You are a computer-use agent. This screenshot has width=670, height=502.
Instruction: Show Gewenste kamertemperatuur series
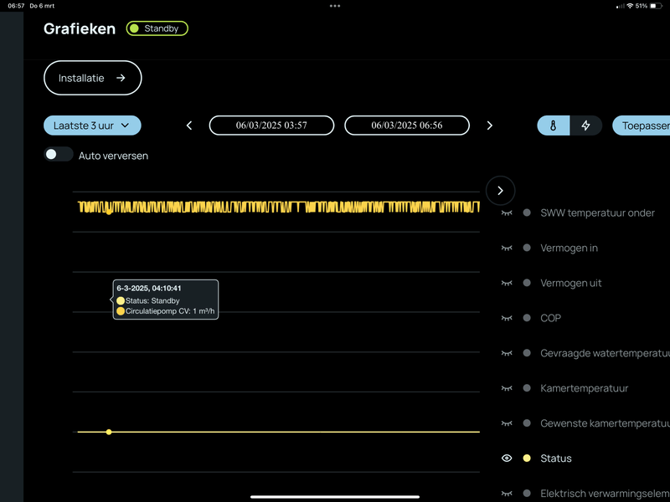(x=507, y=423)
